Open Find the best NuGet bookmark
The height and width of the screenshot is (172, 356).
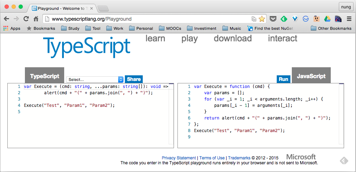270,28
